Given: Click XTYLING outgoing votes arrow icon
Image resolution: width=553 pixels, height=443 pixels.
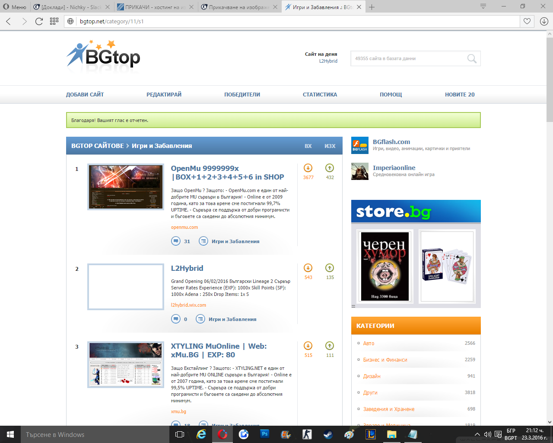Looking at the screenshot, I should (x=330, y=346).
